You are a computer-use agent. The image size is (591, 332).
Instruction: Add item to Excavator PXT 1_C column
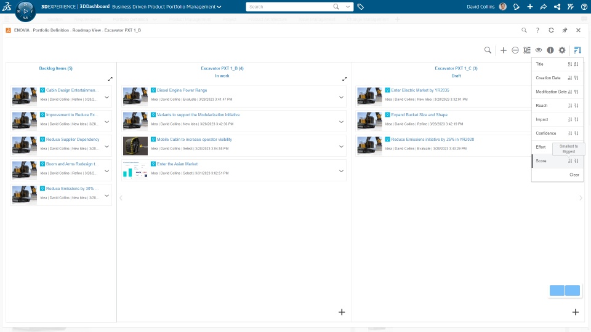(575, 312)
